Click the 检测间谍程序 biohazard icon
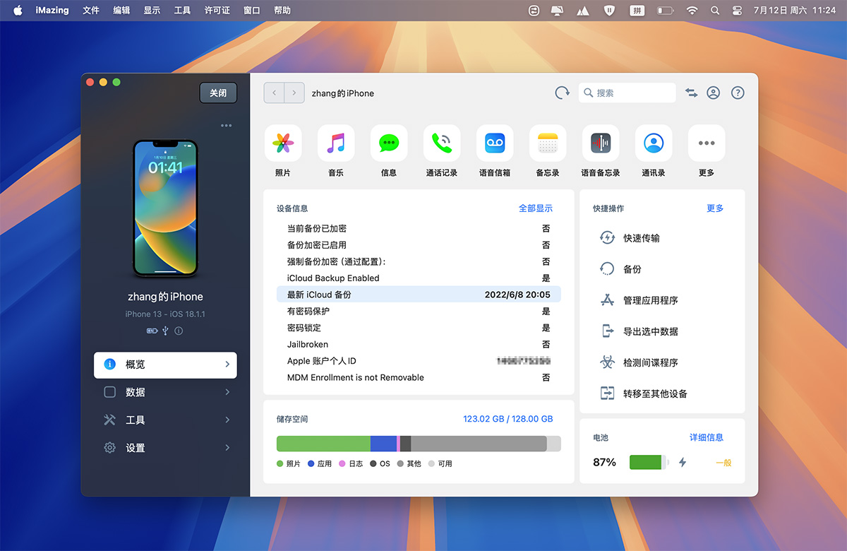The image size is (847, 551). (x=607, y=362)
